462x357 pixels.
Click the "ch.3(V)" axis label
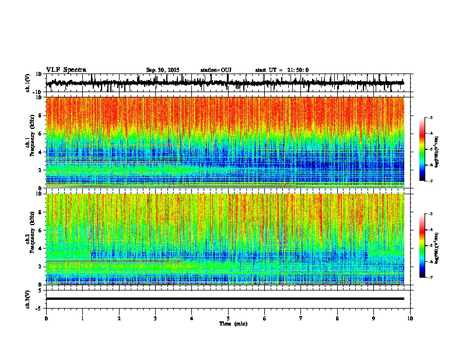click(x=28, y=299)
